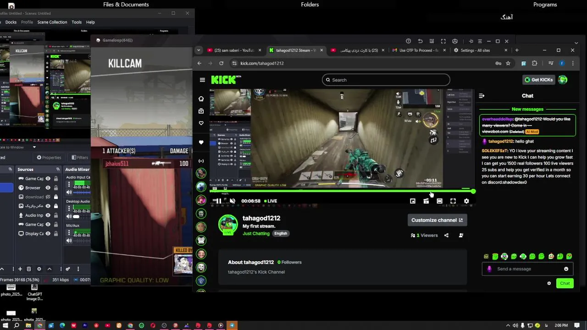587x330 pixels.
Task: Send chat using green Chat button
Action: tap(565, 283)
